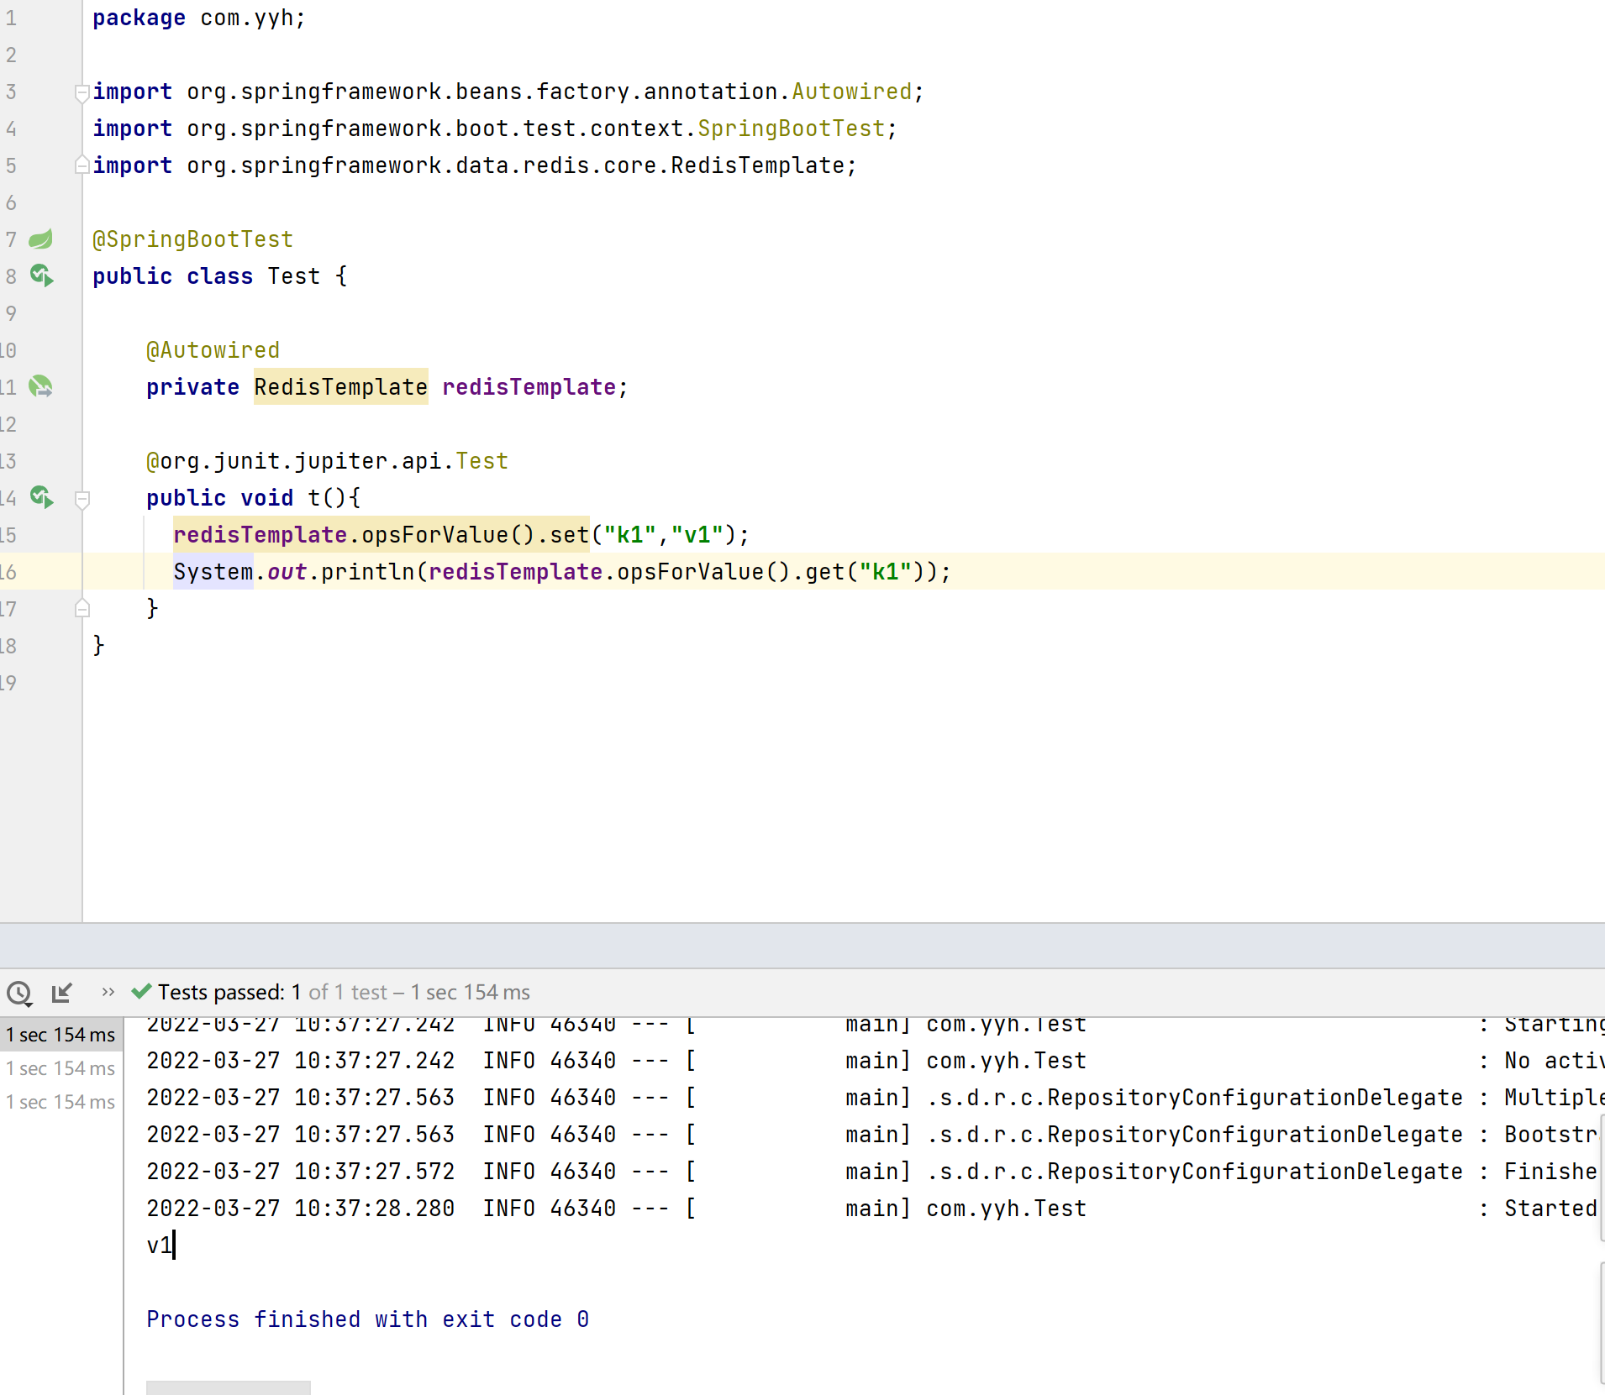The image size is (1605, 1395).
Task: Click the import block end fold marker beside RedisTemplate import
Action: click(82, 165)
